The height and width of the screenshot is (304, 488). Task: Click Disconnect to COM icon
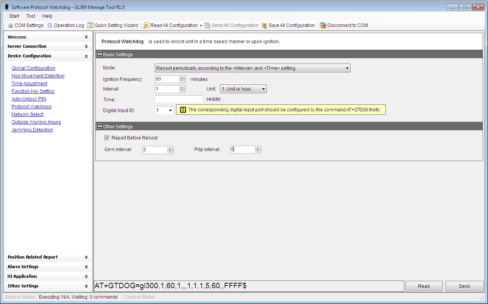coord(323,25)
